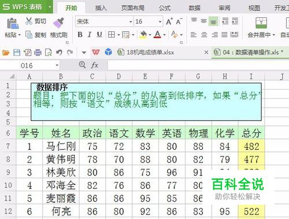Screen dimensions: 289x219
Task: Increase font size with A+ icon
Action: tap(169, 21)
